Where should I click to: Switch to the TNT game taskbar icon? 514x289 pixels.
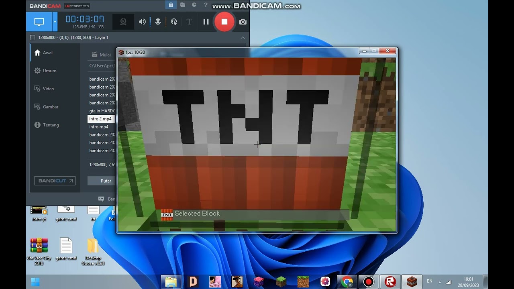coord(412,282)
